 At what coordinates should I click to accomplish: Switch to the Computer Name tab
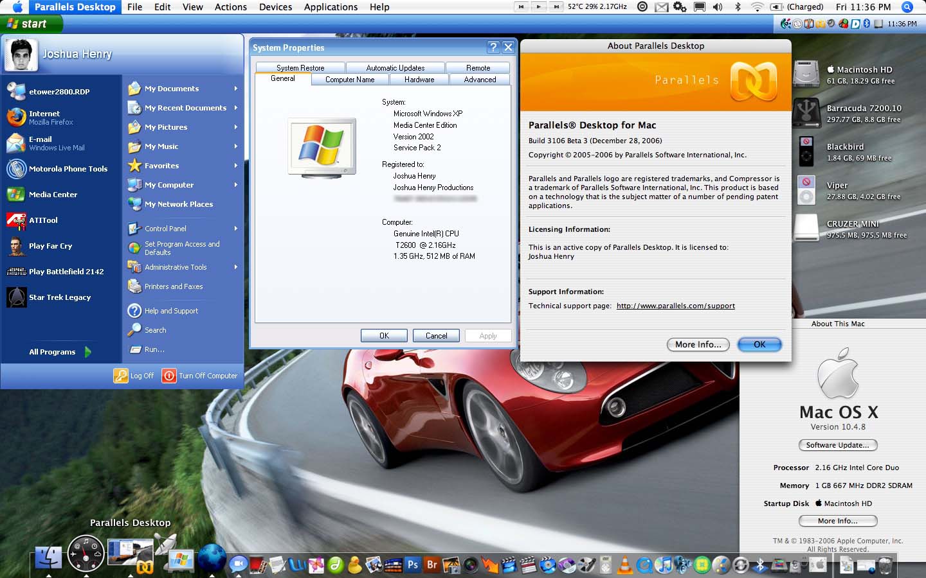click(350, 80)
